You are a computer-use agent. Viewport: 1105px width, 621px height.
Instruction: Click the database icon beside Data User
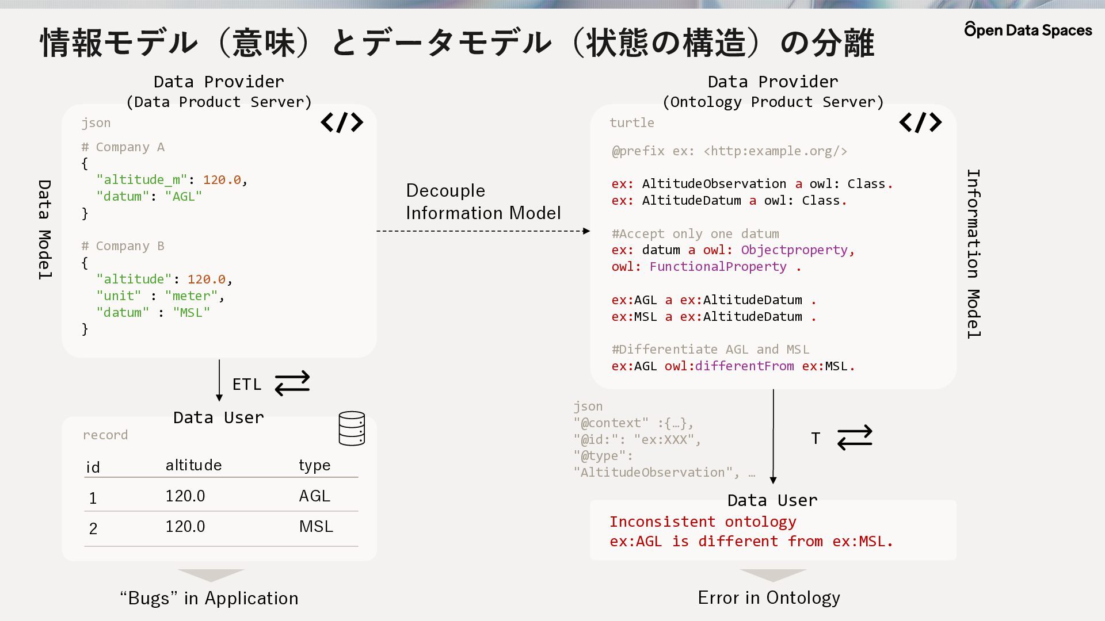tap(352, 428)
